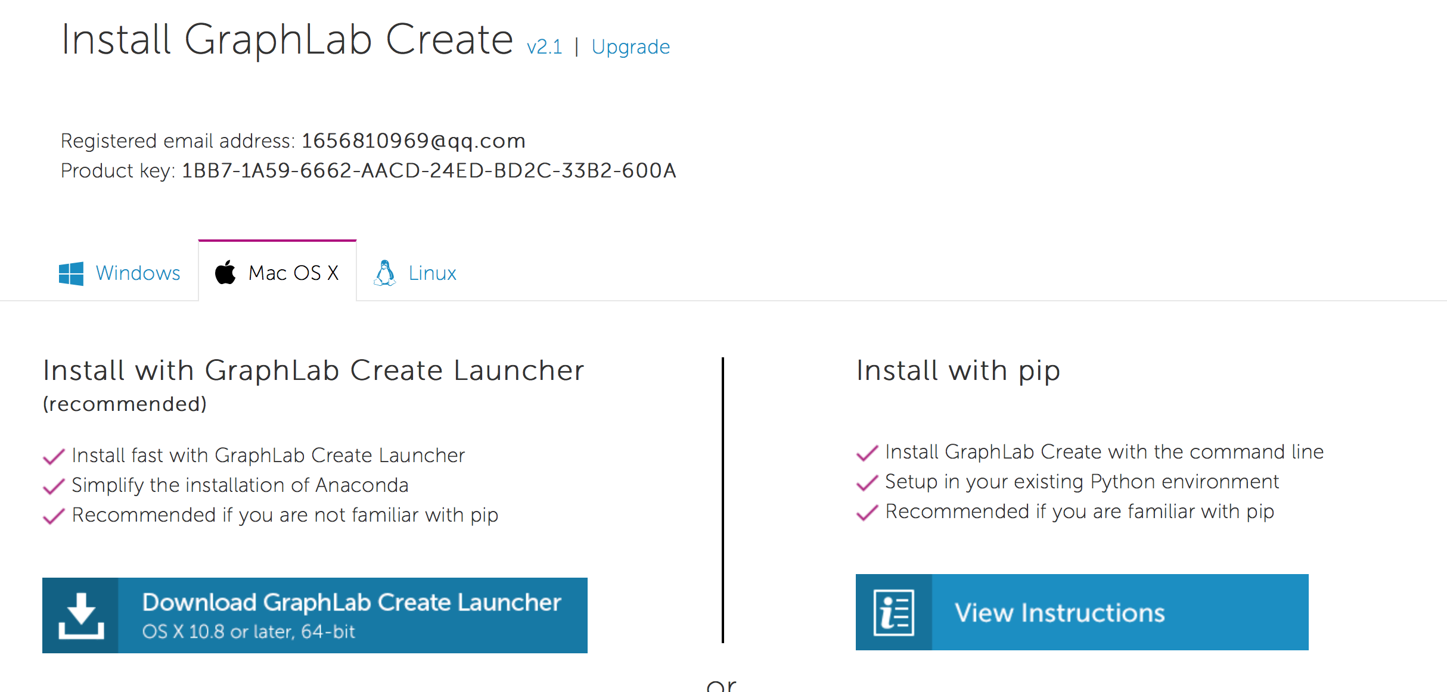Click checkmark beside Setup in existing Python environment
The width and height of the screenshot is (1447, 692).
[x=867, y=482]
